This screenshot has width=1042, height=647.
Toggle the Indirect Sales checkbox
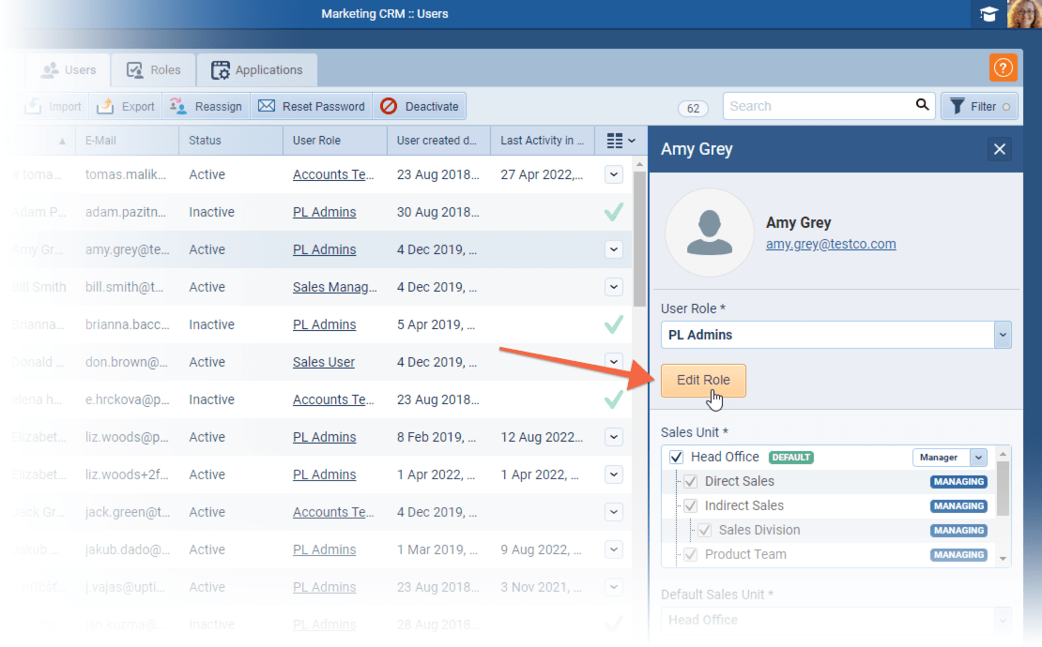click(690, 506)
